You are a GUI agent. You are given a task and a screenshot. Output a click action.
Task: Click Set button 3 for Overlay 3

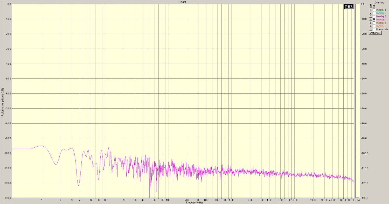coord(371,16)
